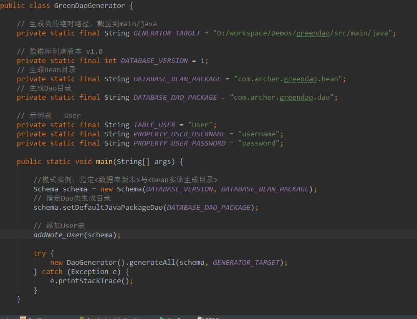Image resolution: width=417 pixels, height=319 pixels.
Task: Click the GreenDaoGenerator class name
Action: (x=90, y=5)
